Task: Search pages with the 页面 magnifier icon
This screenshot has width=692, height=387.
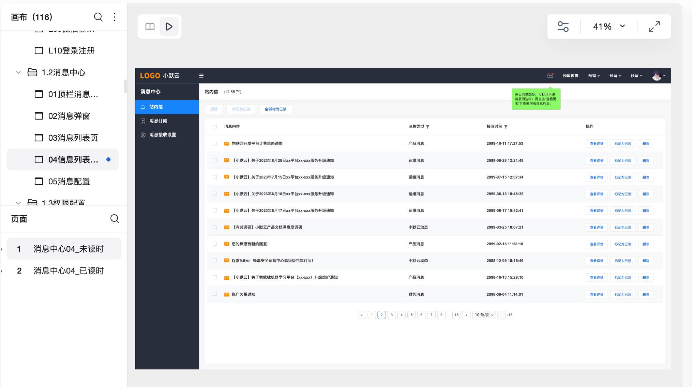Action: click(115, 219)
